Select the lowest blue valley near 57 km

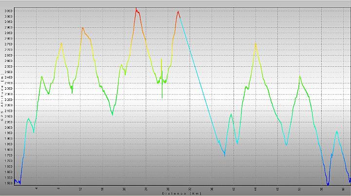pos(328,184)
